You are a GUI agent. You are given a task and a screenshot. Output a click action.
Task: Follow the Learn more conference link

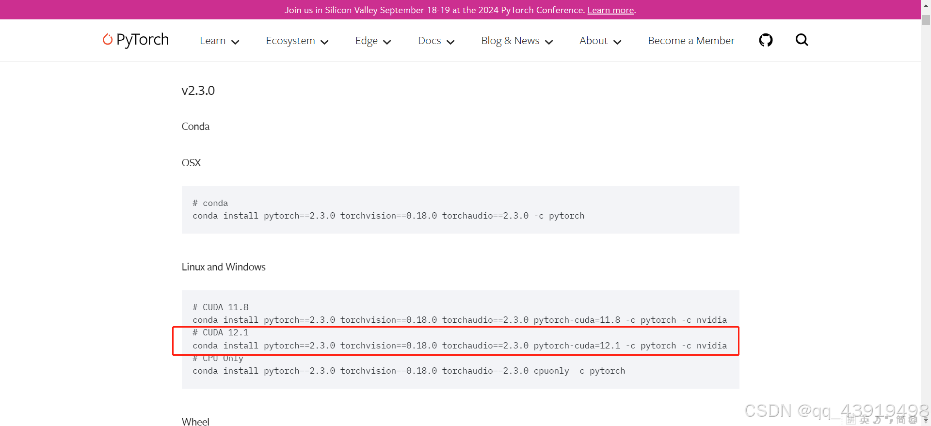[x=610, y=10]
